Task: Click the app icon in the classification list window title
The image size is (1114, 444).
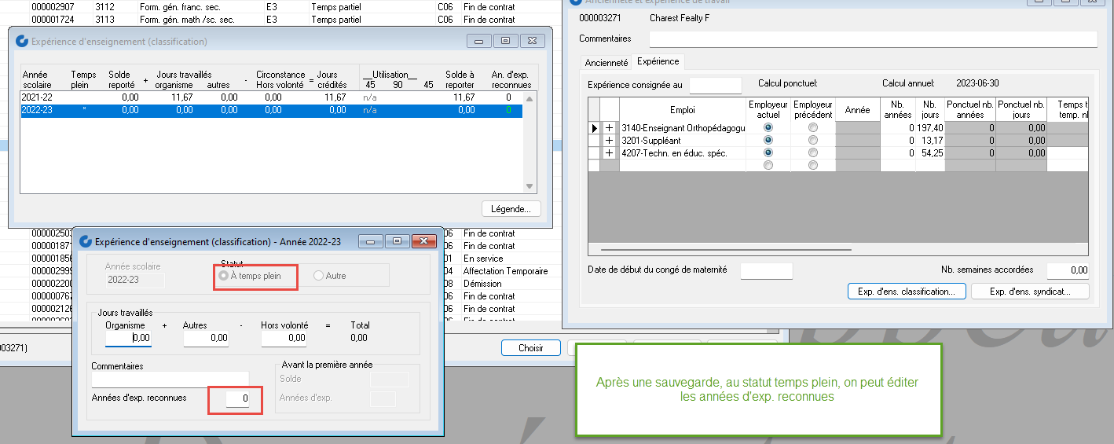Action: click(22, 41)
